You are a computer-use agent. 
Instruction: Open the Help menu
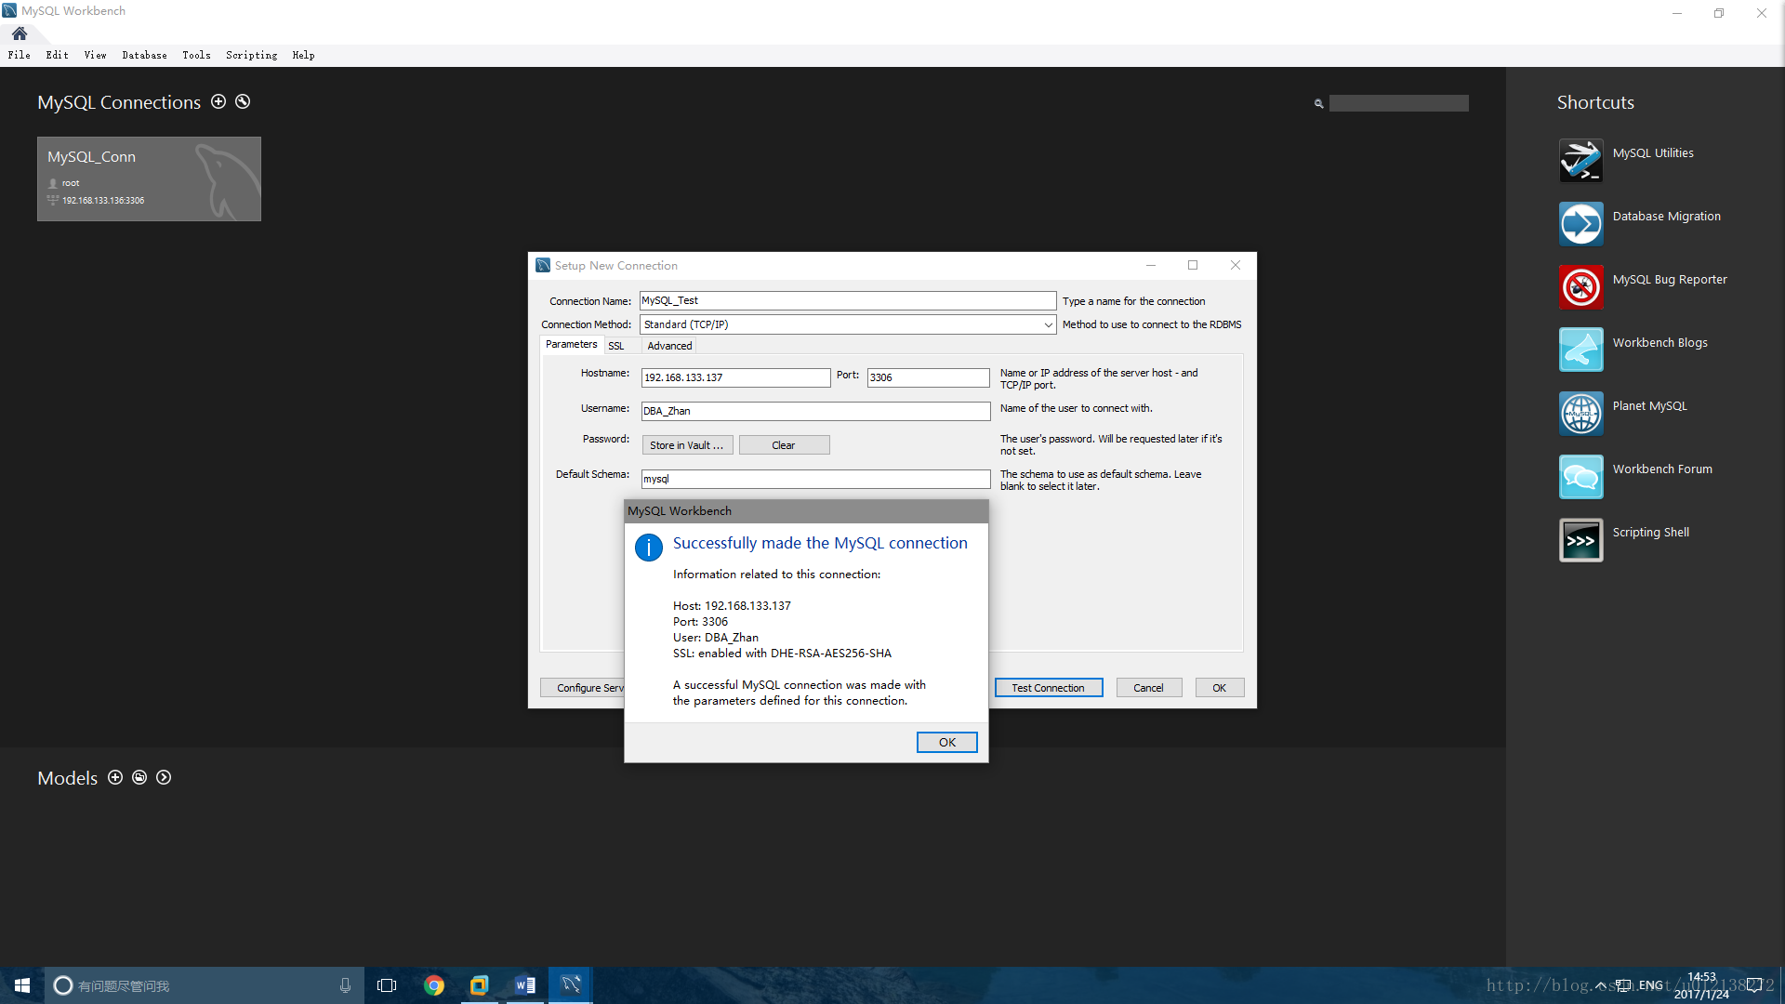(x=304, y=55)
